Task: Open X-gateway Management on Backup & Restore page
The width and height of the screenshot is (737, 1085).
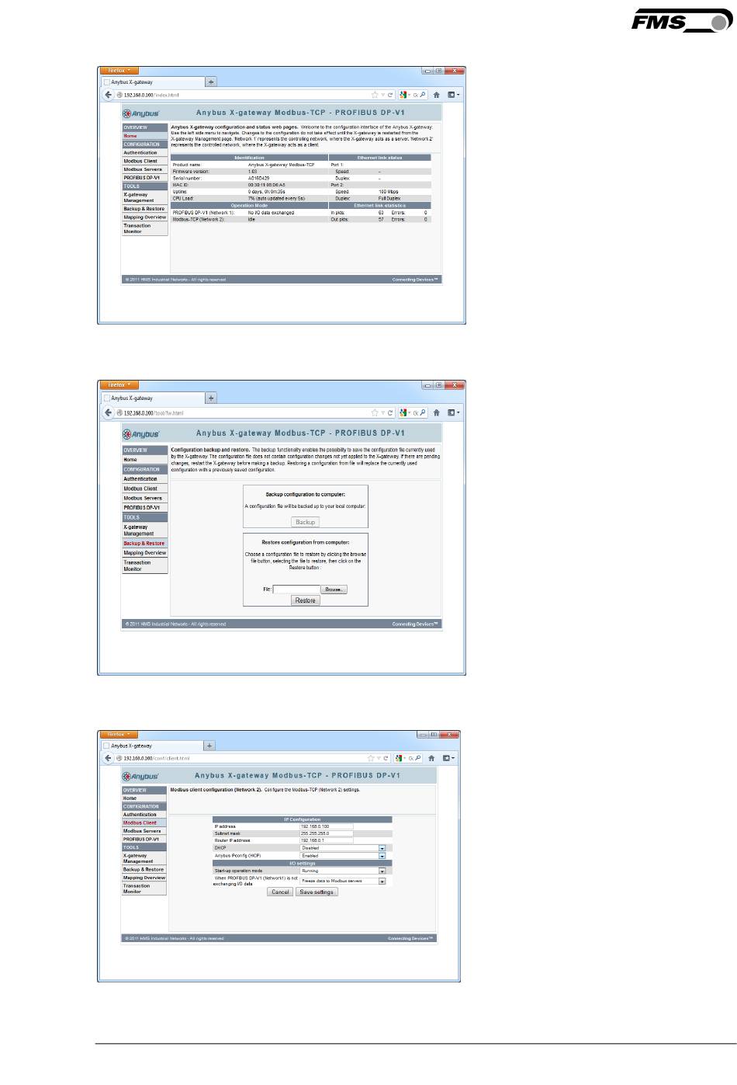Action: 145,530
